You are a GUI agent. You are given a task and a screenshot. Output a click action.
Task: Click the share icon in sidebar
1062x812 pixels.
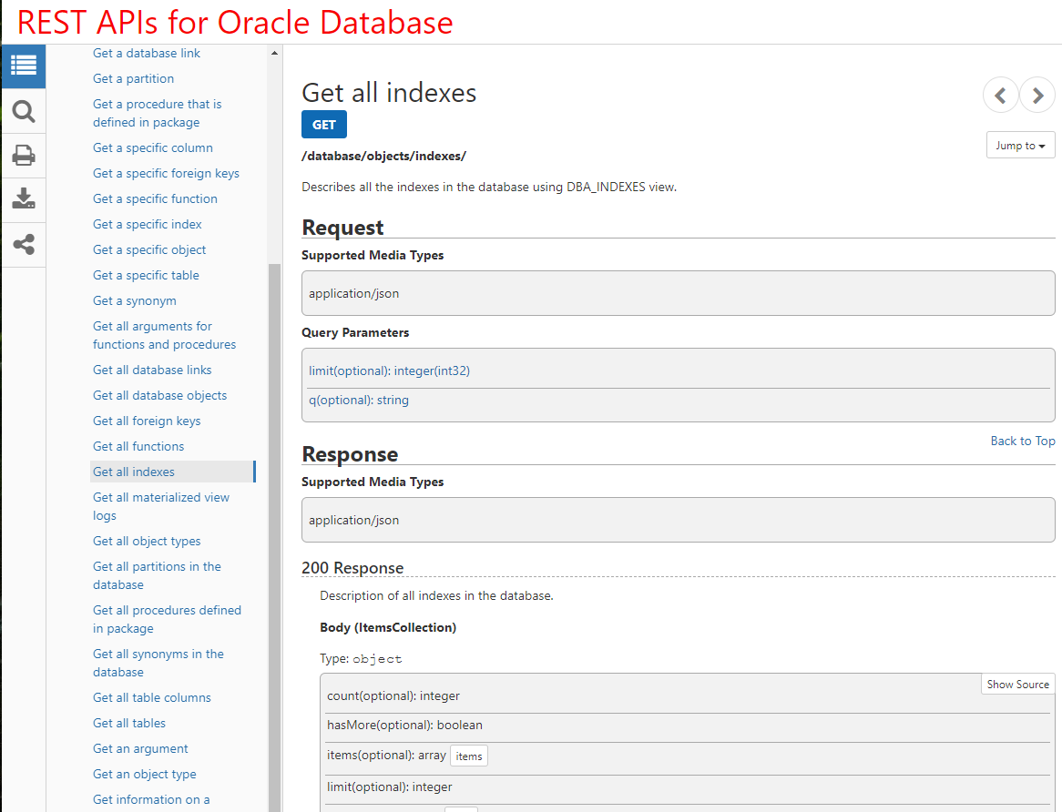(x=24, y=244)
